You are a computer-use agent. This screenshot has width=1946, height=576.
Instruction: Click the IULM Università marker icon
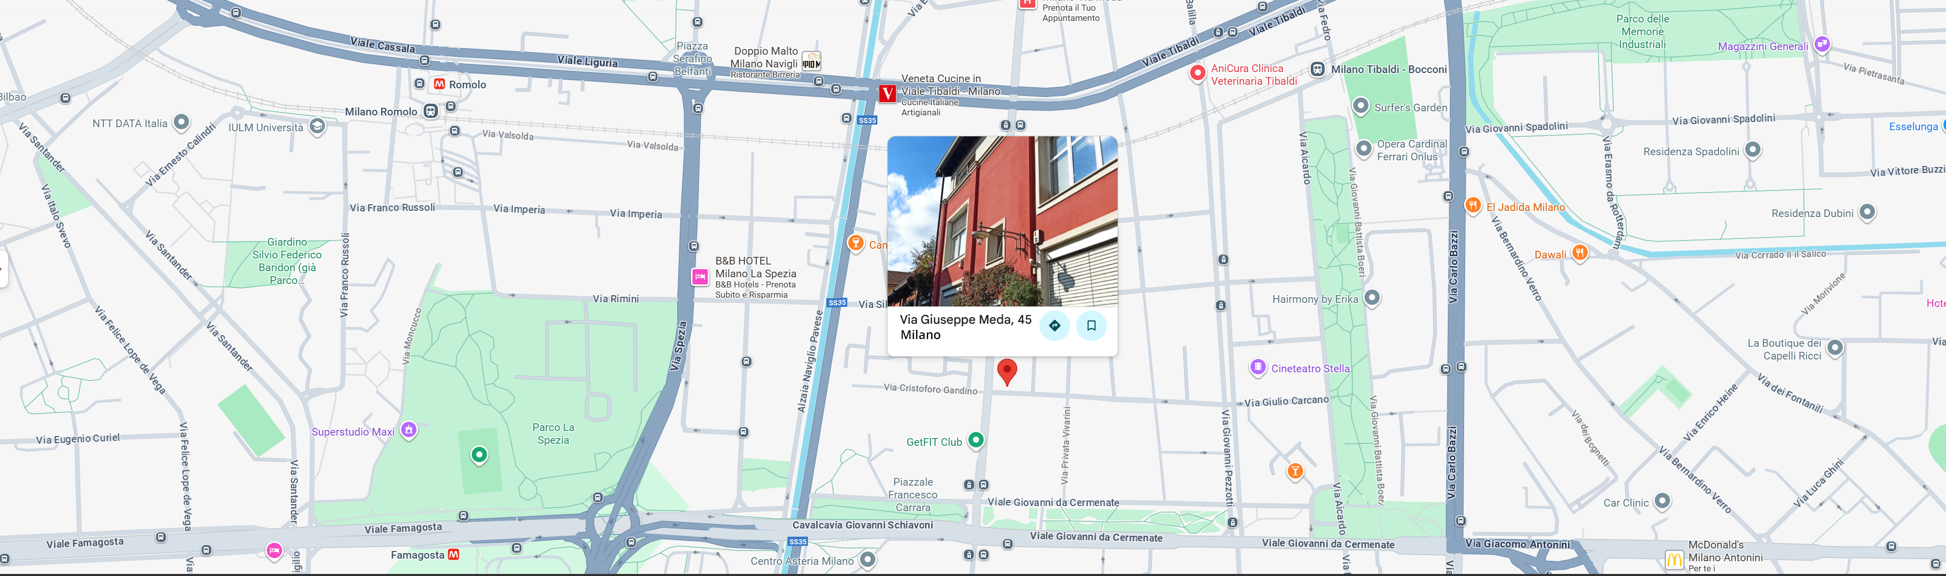tap(317, 126)
